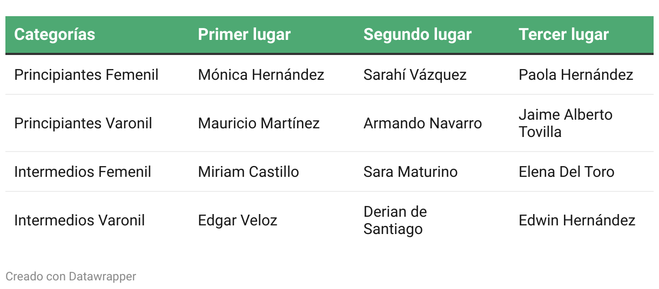
Task: Click the Sara Maturino cell
Action: coord(411,171)
